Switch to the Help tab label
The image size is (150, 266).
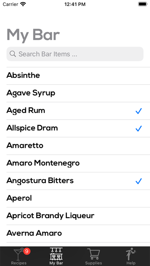131,263
